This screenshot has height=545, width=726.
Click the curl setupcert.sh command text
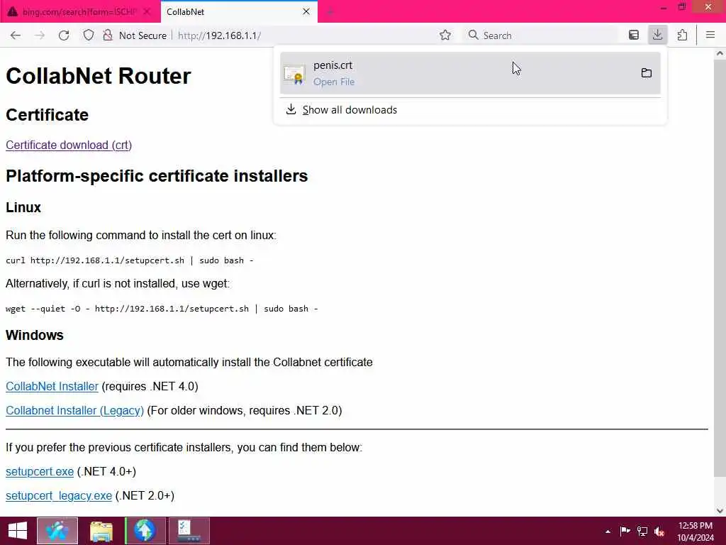(130, 260)
